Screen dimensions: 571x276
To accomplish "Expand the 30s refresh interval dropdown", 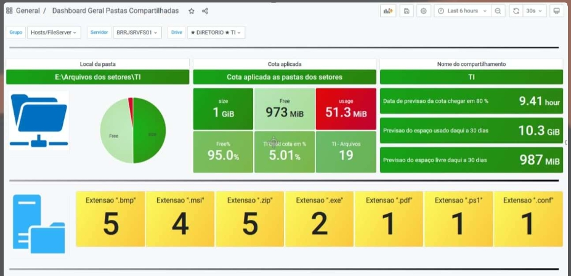I will coord(533,11).
